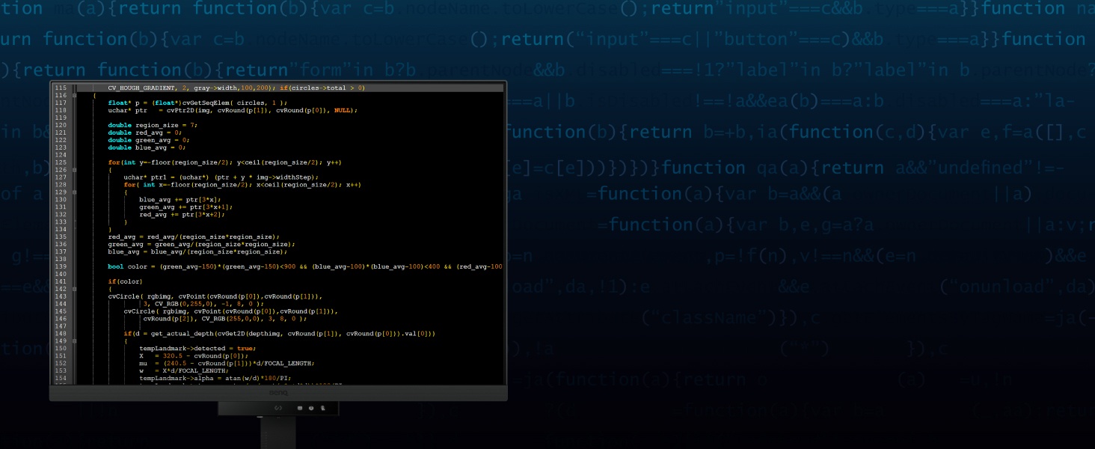Place cursor on 'double region_size = 7;' line
Screen dimensions: 1095x449
point(153,125)
